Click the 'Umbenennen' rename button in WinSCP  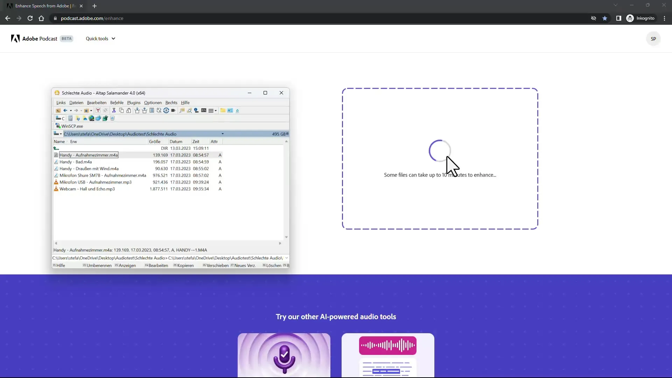(99, 265)
